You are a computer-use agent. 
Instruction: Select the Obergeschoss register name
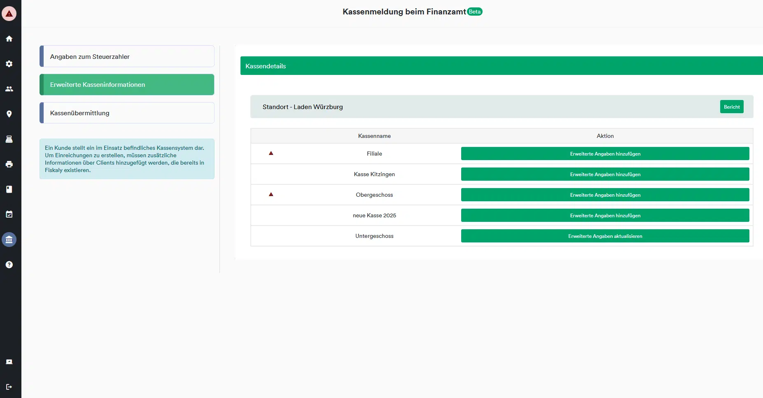374,195
